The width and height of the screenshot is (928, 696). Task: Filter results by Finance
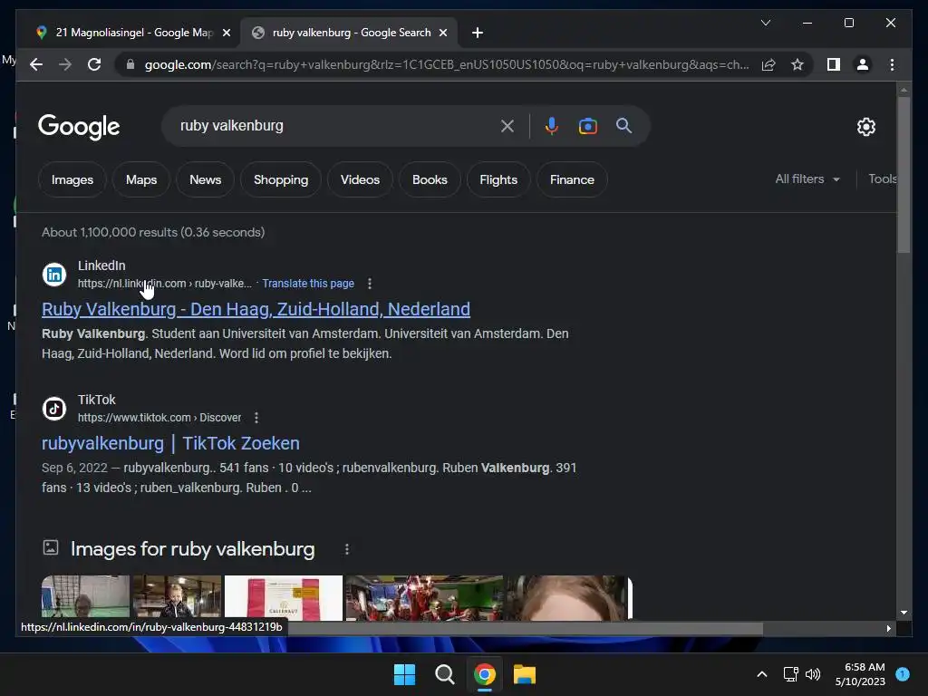pyautogui.click(x=572, y=180)
